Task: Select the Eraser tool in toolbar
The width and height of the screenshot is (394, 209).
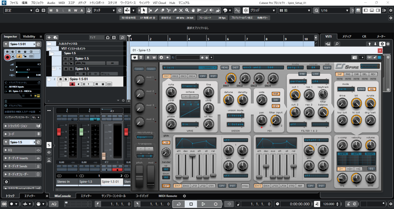Action: pos(162,10)
